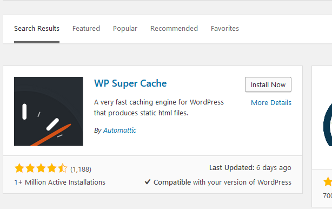Go to the Favorites tab
Viewport: 332px width, 209px height.
click(224, 28)
